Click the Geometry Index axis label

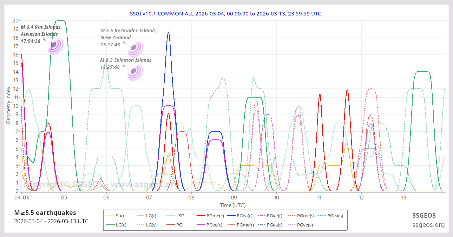8,106
